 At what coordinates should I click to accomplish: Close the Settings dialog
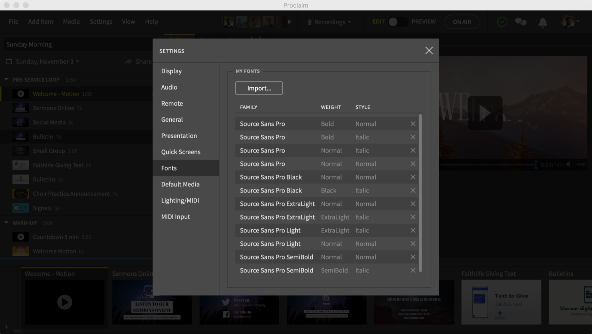429,51
